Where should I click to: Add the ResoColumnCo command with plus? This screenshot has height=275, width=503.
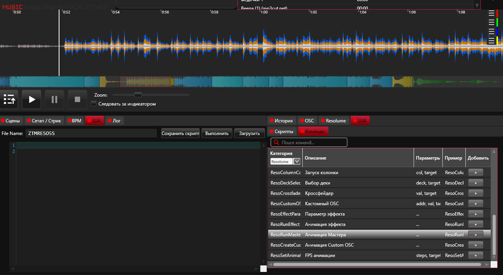pyautogui.click(x=476, y=173)
